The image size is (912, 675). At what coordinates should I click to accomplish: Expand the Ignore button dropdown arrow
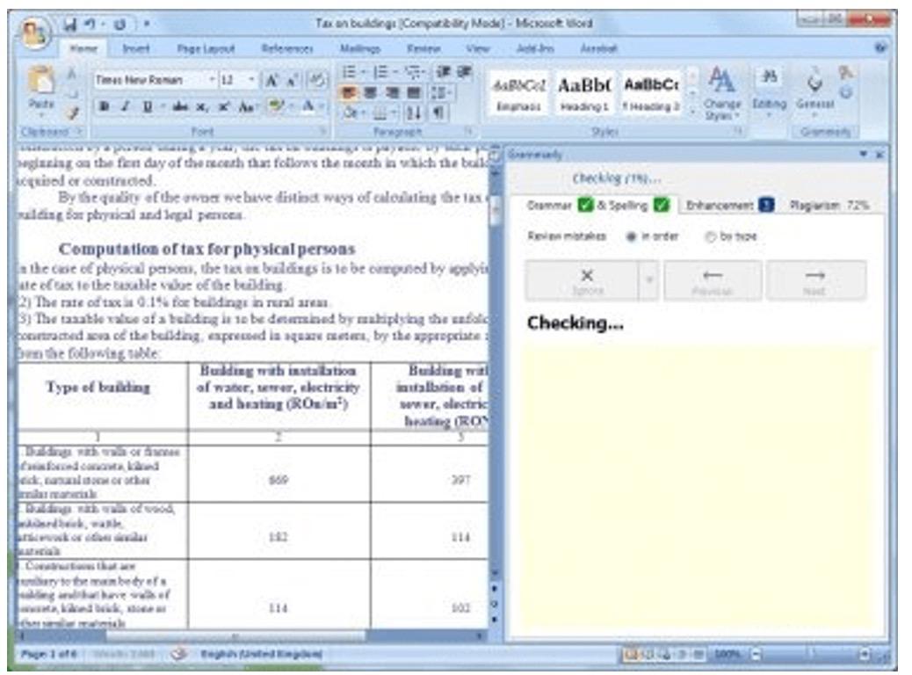pyautogui.click(x=648, y=279)
